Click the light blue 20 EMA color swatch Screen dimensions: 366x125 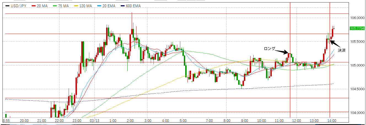point(99,6)
